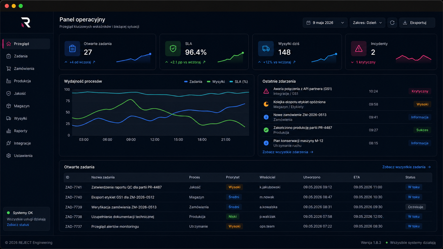The image size is (443, 249).
Task: Click the ETA 09.05.2026 12:00 cell
Action: click(x=368, y=216)
